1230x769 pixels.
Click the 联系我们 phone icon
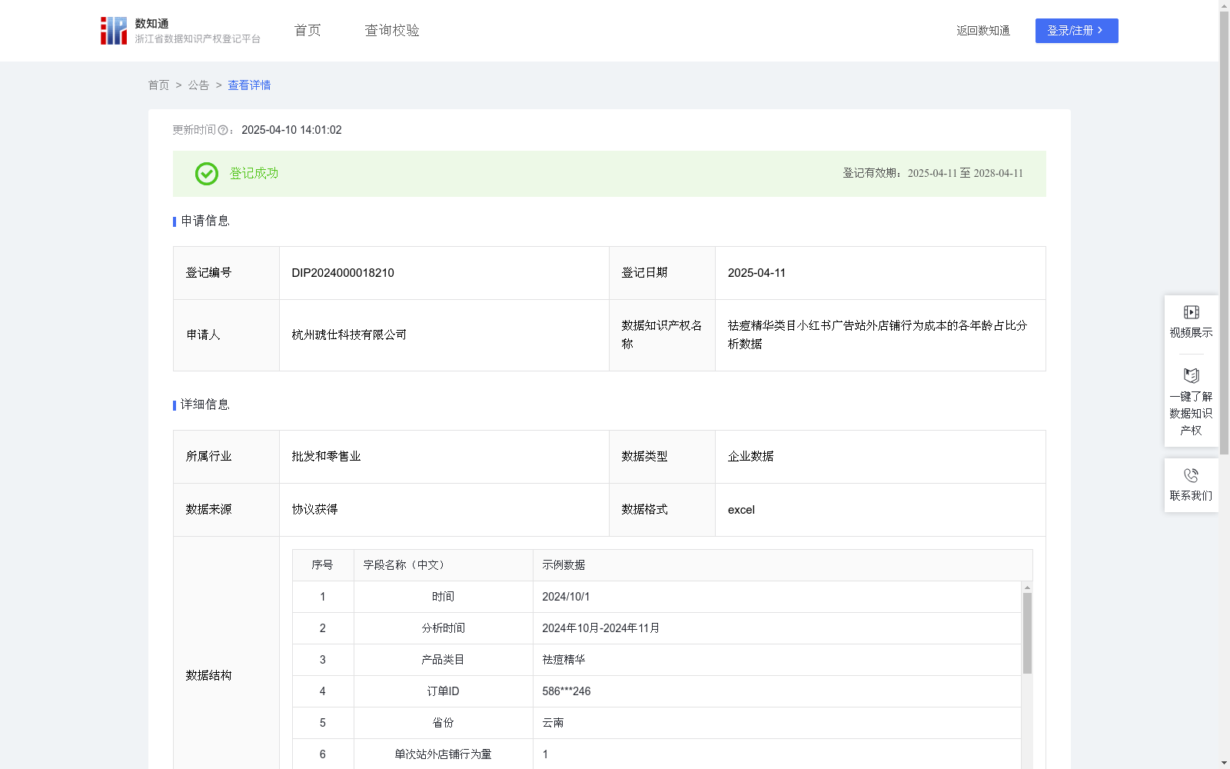tap(1191, 475)
